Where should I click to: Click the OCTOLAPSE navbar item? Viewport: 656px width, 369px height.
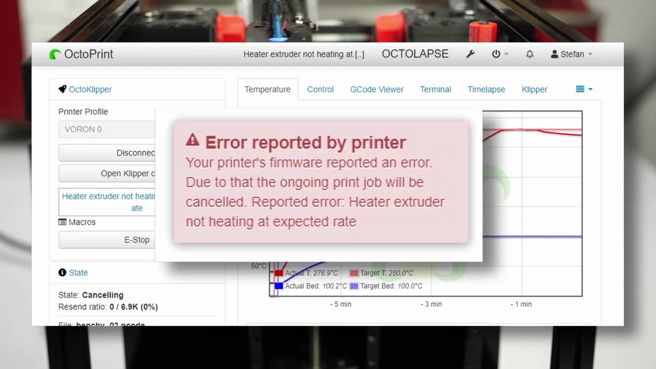click(415, 54)
